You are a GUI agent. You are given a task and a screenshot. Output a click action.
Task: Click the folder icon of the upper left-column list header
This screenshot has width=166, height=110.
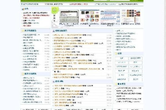click(x=22, y=31)
